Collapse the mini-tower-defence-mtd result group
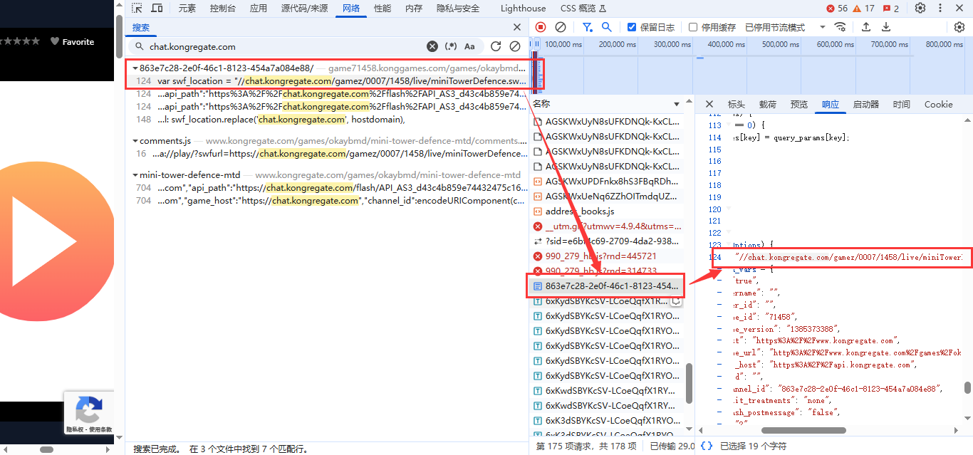The image size is (973, 455). (x=135, y=175)
